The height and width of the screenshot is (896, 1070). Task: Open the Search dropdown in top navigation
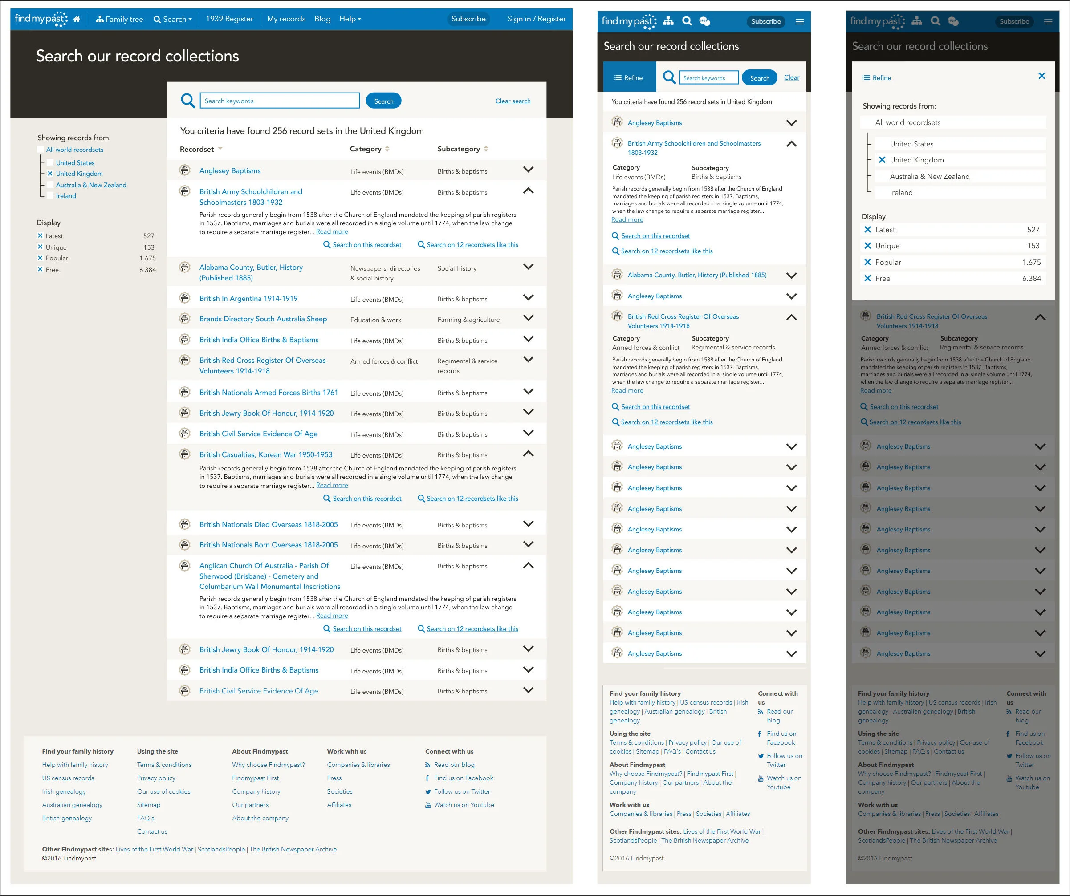click(173, 19)
